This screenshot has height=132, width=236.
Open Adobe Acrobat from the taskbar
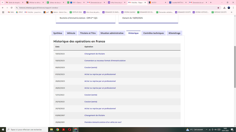pos(63,130)
